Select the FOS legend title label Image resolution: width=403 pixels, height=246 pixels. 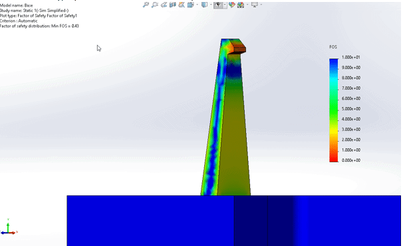point(333,47)
